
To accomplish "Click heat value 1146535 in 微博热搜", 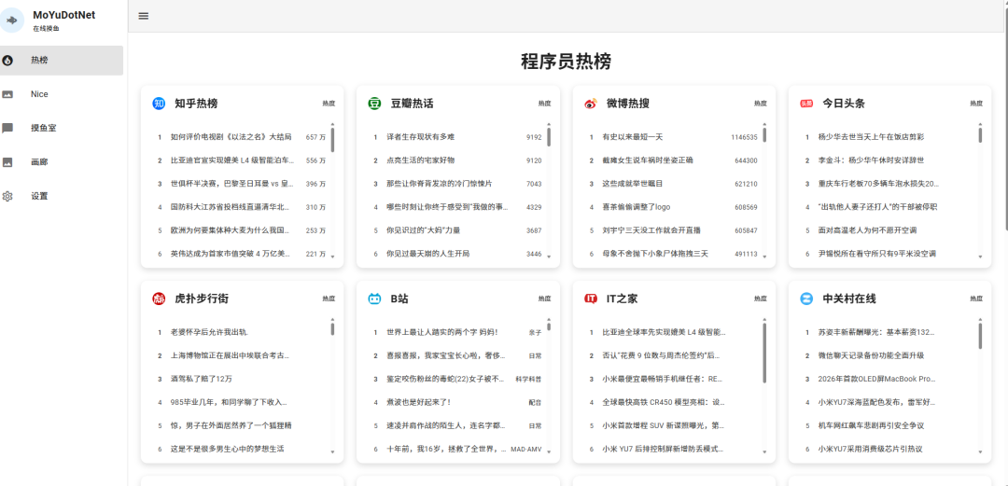I will (x=744, y=137).
